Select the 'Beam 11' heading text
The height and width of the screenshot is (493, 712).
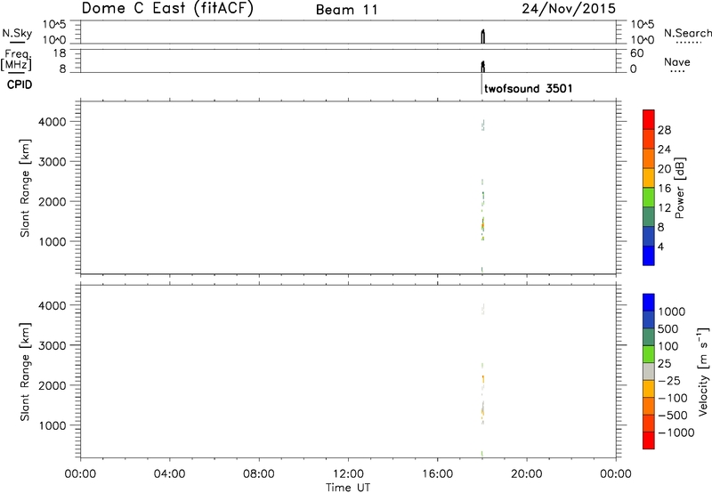point(347,10)
